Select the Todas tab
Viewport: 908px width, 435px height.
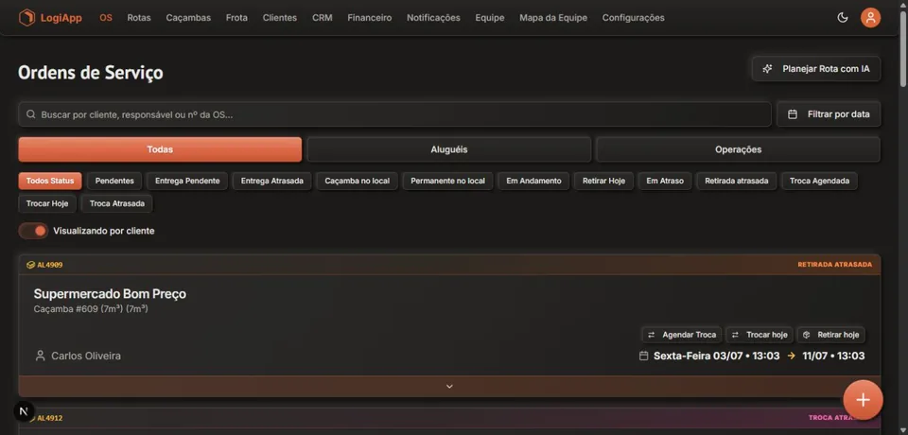point(160,149)
